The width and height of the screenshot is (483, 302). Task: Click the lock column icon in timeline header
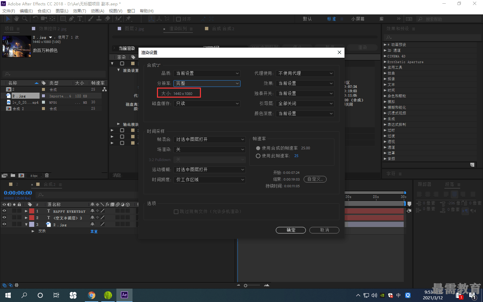(x=19, y=204)
